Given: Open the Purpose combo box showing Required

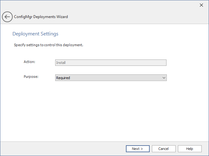Looking at the screenshot, I should 111,78.
